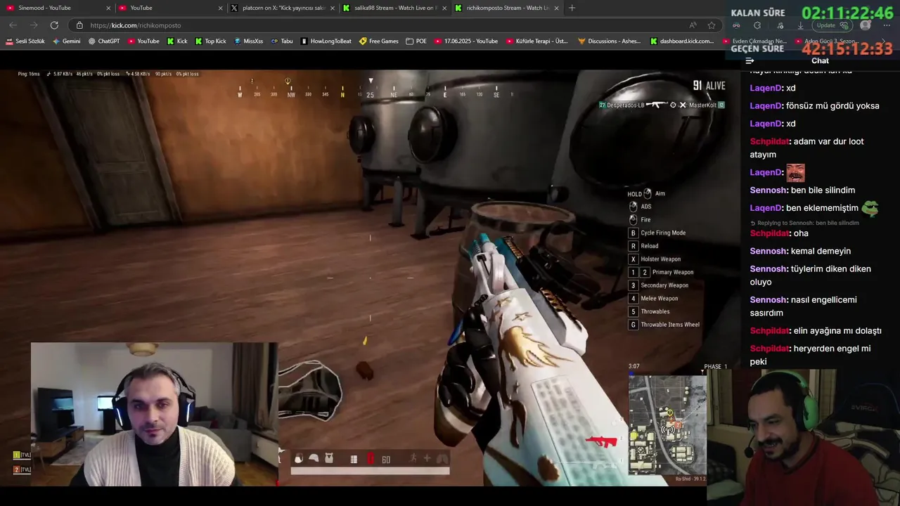
Task: Click the helmet icon in equipment bar
Action: click(x=314, y=458)
